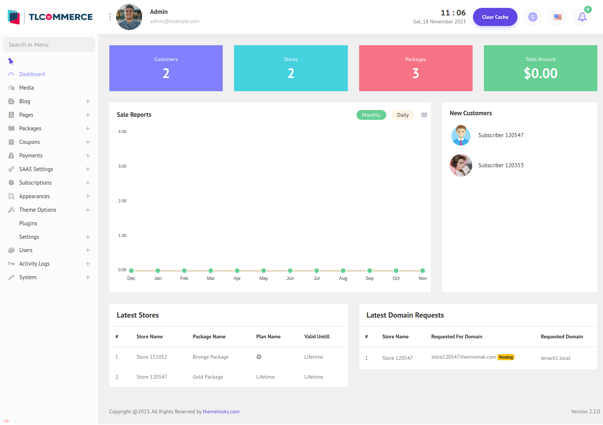The width and height of the screenshot is (603, 425).
Task: Expand the Theme Options submenu
Action: (87, 210)
